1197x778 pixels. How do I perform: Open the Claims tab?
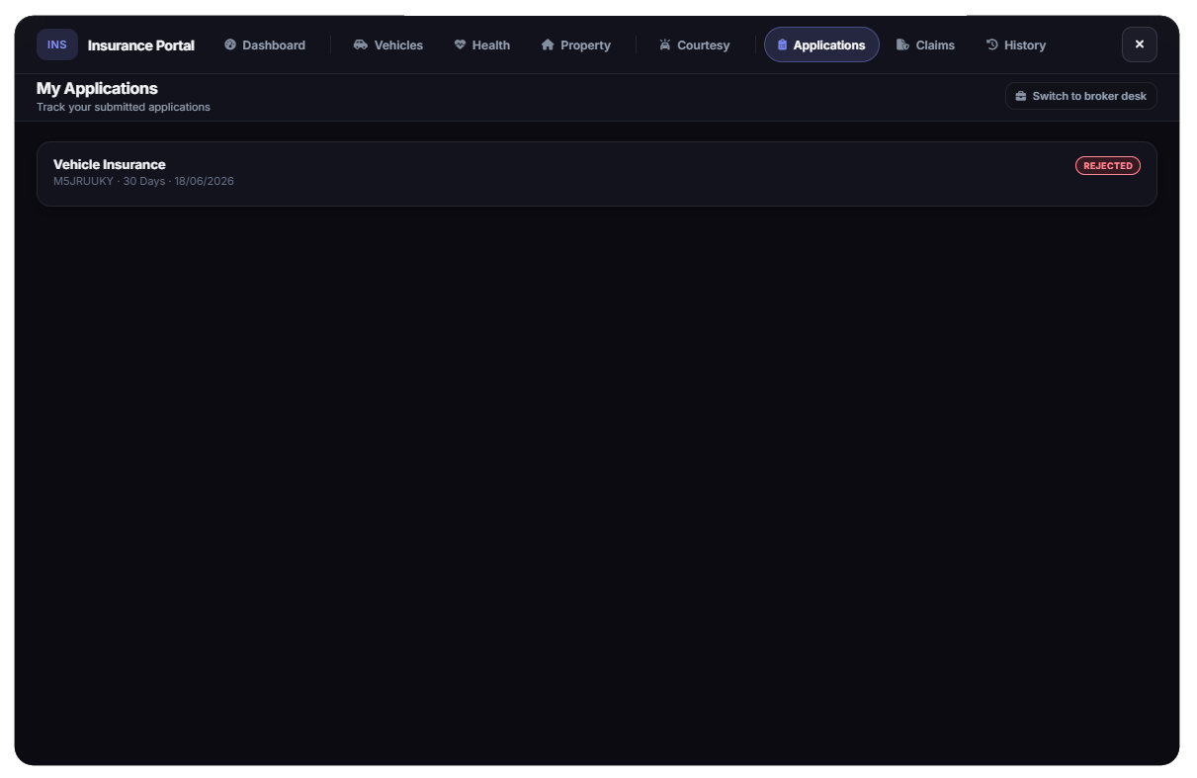pos(925,44)
